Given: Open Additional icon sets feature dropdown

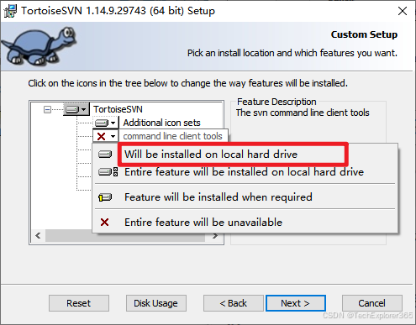Looking at the screenshot, I should pyautogui.click(x=106, y=123).
